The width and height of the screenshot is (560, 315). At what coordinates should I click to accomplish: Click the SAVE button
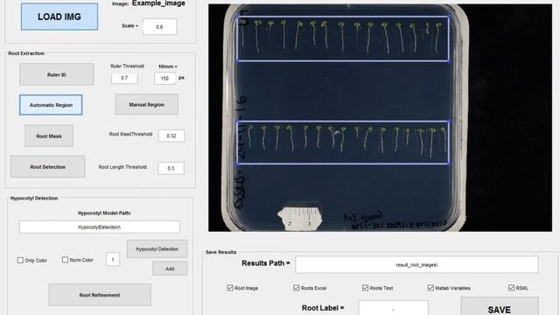(x=500, y=307)
